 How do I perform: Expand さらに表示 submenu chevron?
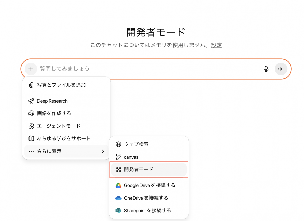[103, 151]
